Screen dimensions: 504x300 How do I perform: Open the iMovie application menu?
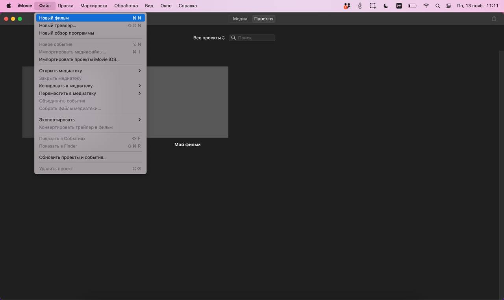pos(25,6)
